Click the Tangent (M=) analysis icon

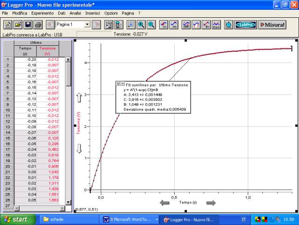point(174,25)
